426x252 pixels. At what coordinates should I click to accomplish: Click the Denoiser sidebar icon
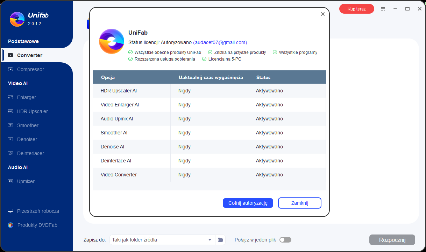[10, 139]
